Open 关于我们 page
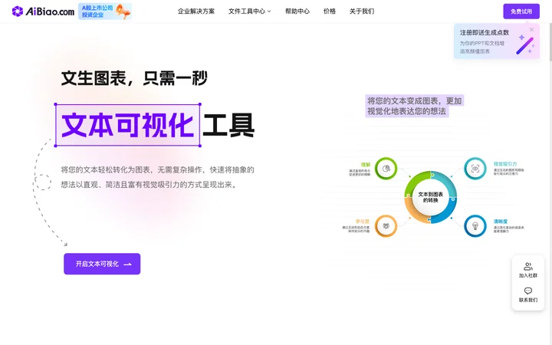Viewport: 552px width, 345px height. (362, 11)
